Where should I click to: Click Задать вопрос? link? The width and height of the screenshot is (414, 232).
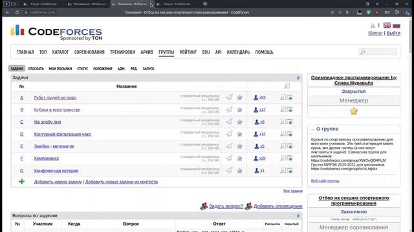click(226, 206)
